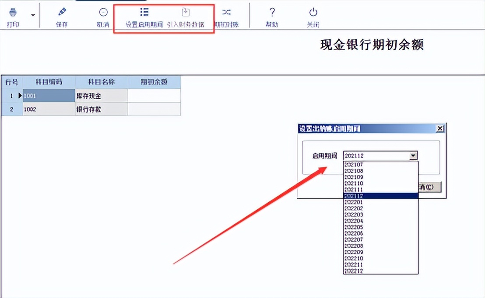Click the 期初对账 reconciliation icon
This screenshot has width=485, height=298.
pyautogui.click(x=226, y=12)
